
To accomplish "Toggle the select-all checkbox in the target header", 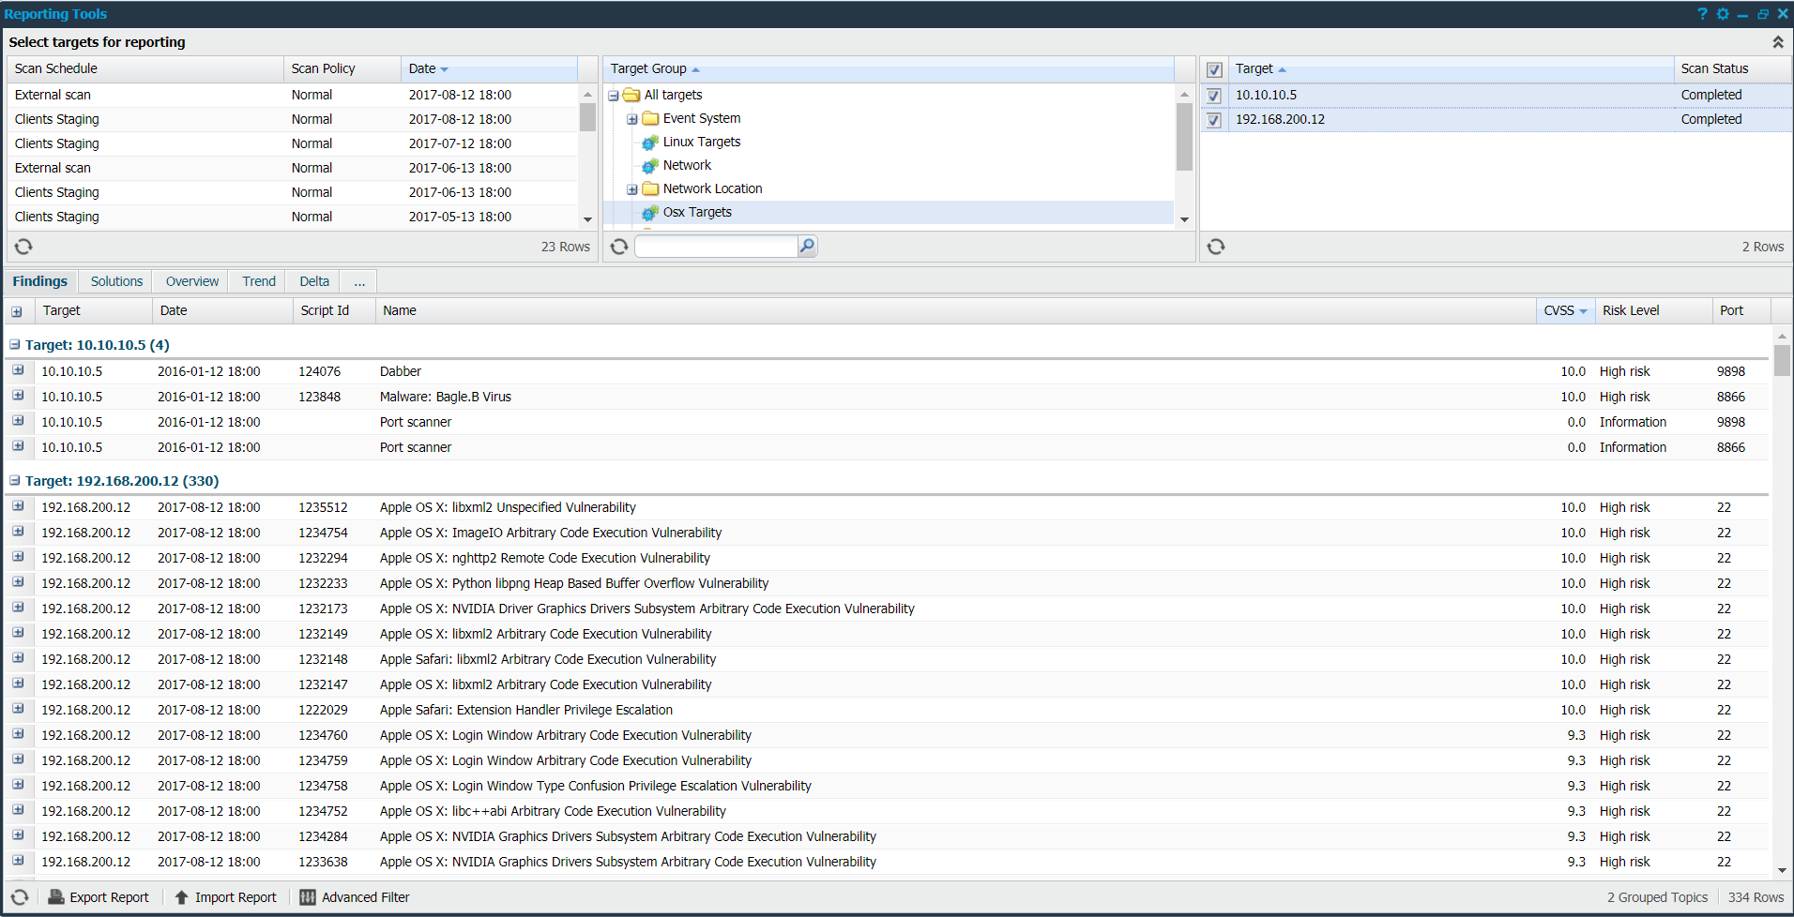I will (1213, 68).
